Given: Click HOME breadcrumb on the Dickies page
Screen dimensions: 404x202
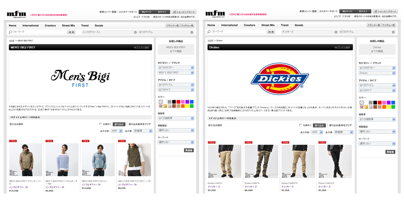Looking at the screenshot, I should pos(210,41).
